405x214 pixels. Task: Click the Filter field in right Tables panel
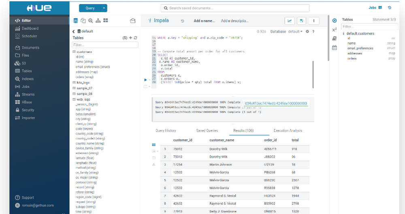370,27
